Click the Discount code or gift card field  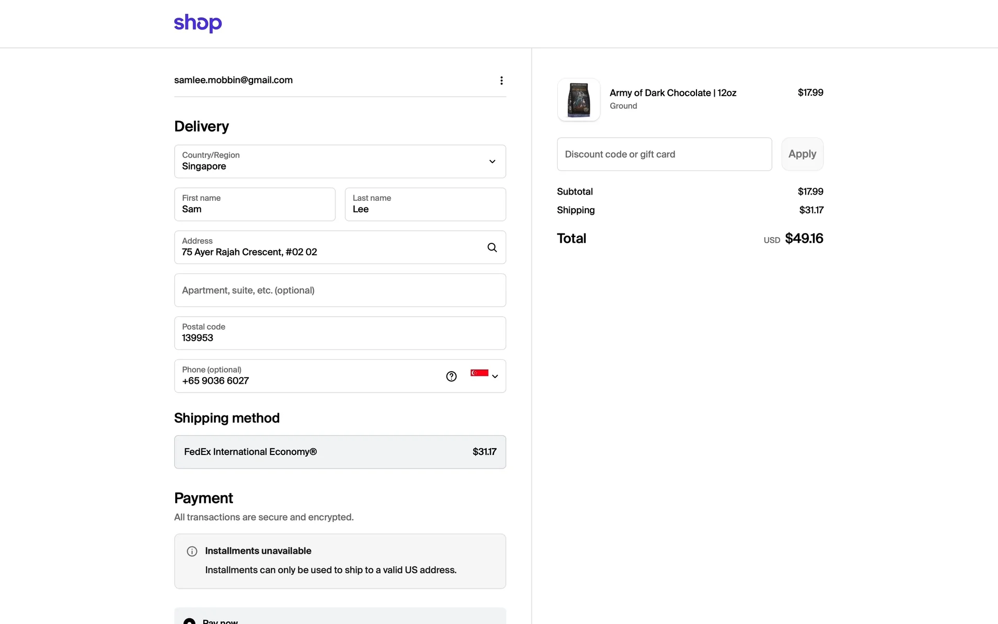click(x=664, y=154)
